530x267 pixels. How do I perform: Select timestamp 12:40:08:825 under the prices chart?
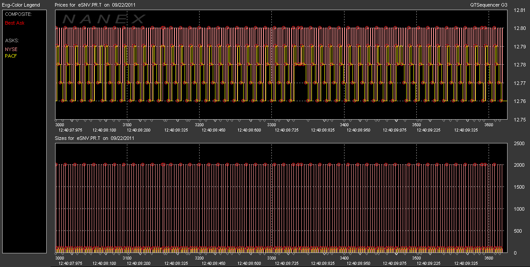coord(322,130)
